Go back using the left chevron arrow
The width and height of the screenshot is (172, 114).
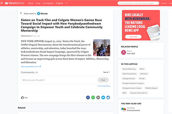(x=21, y=13)
